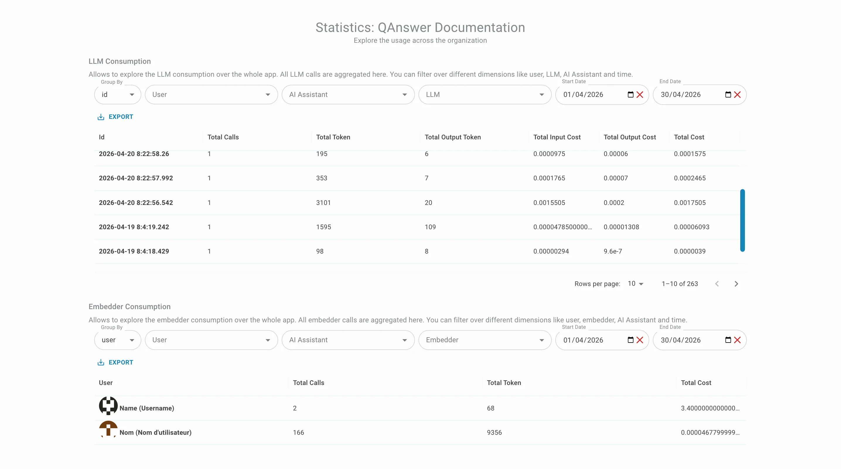Viewport: 841px width, 469px height.
Task: Clear the LLM End Date with red X
Action: tap(737, 95)
